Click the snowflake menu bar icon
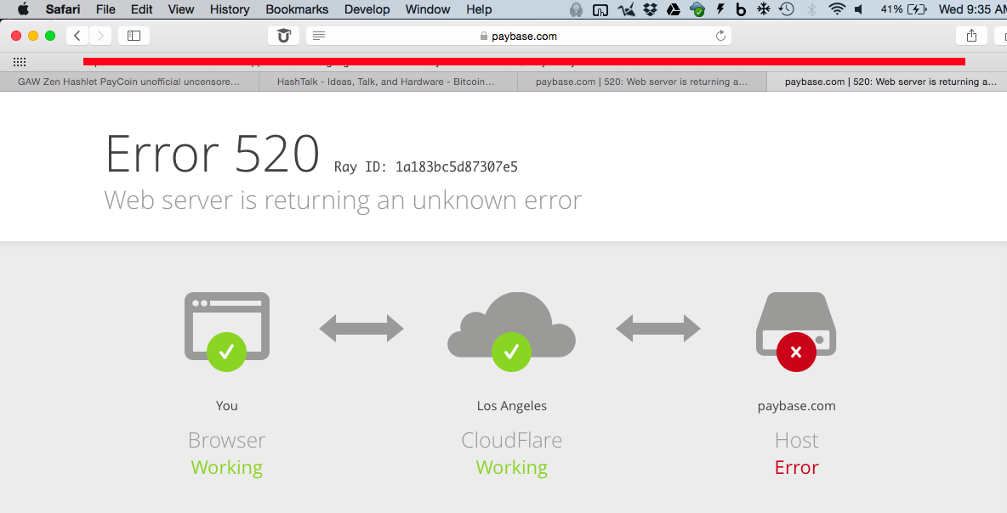The width and height of the screenshot is (1007, 513). click(763, 9)
